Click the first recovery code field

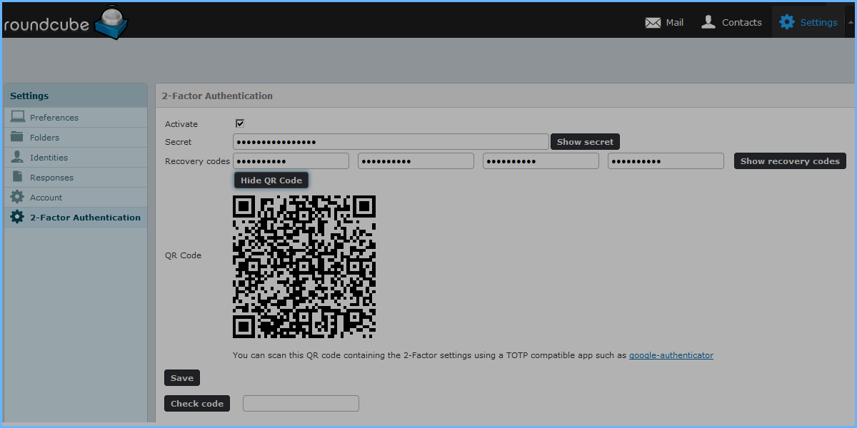pyautogui.click(x=291, y=161)
